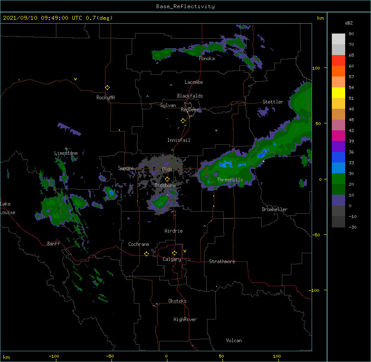Select the magenta 42 dBZ legend swatch
The height and width of the screenshot is (362, 371).
pyautogui.click(x=338, y=135)
